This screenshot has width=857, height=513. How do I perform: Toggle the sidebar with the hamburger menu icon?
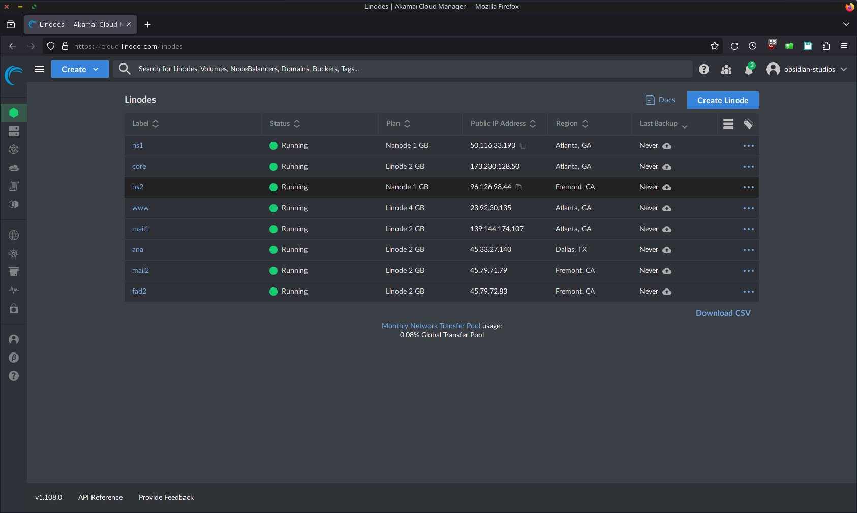pos(39,69)
